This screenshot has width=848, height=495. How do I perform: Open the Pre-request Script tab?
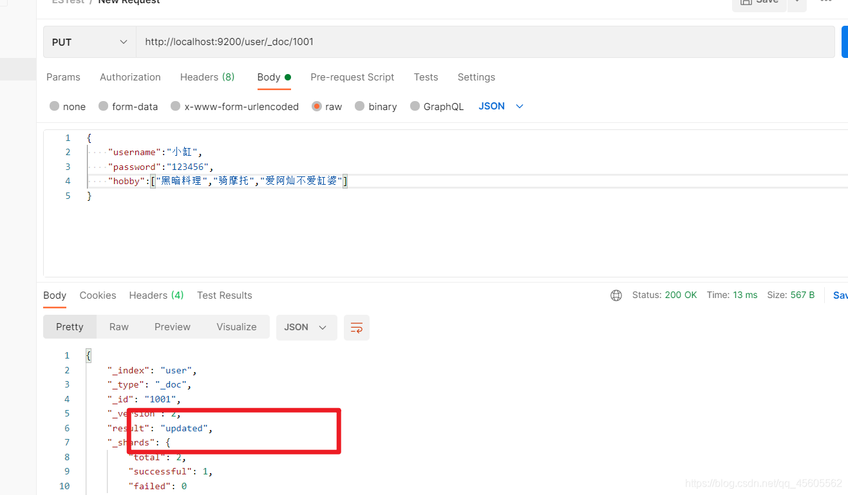click(x=352, y=77)
